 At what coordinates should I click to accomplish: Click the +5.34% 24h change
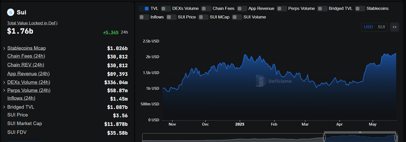click(111, 32)
